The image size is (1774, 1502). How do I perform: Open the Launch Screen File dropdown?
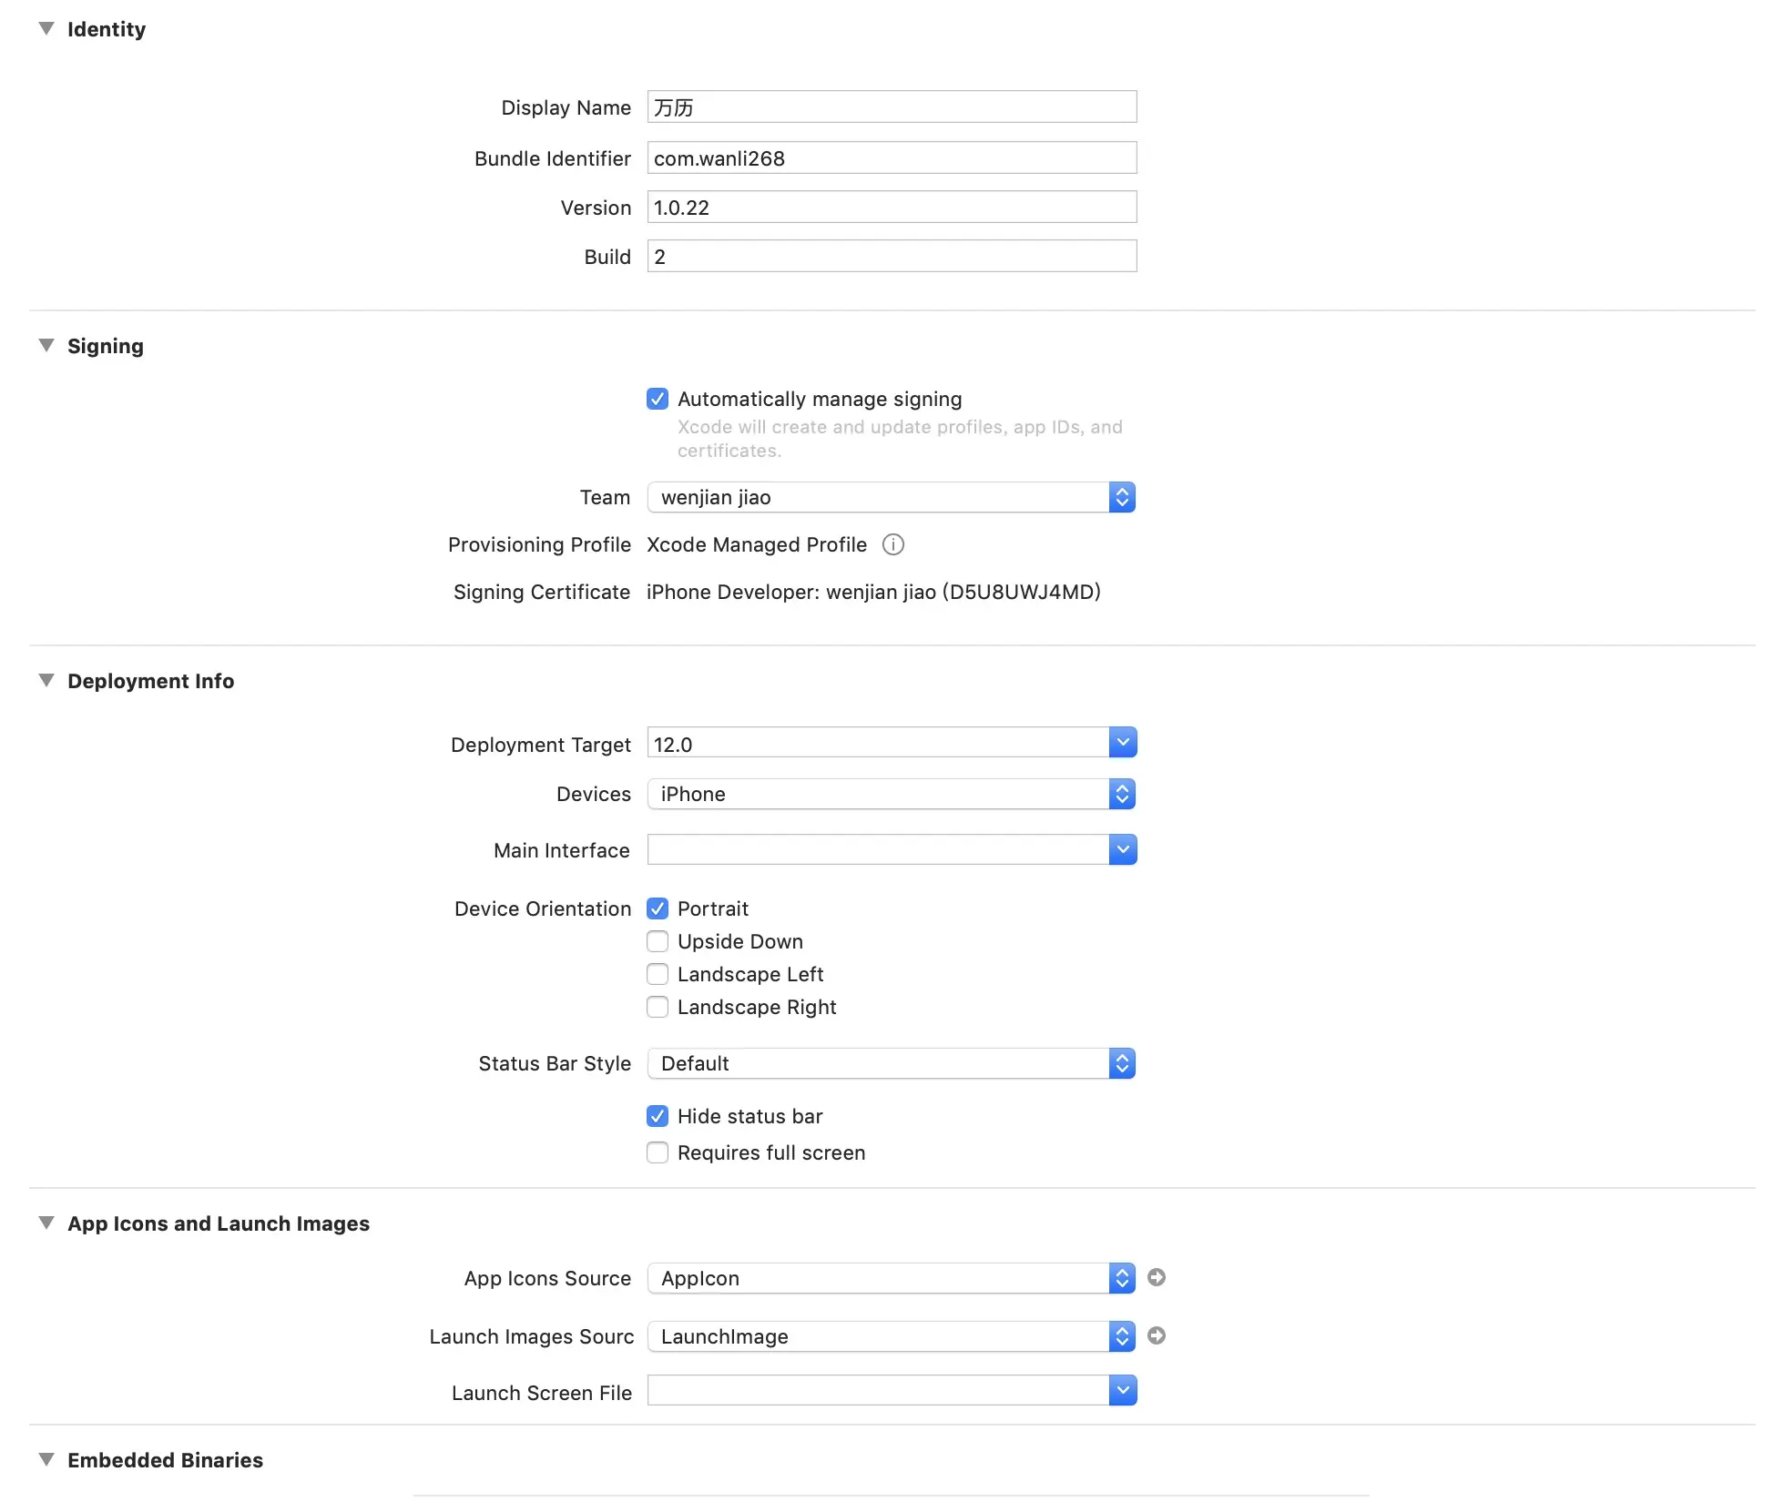(x=1122, y=1390)
